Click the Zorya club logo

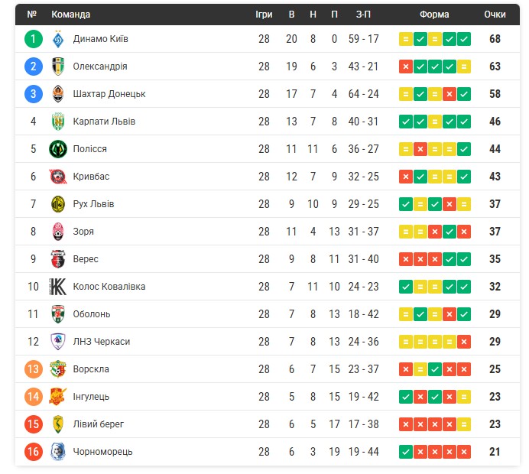click(x=58, y=232)
